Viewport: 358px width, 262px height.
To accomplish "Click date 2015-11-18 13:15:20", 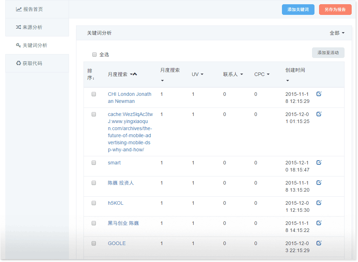I will 298,186.
